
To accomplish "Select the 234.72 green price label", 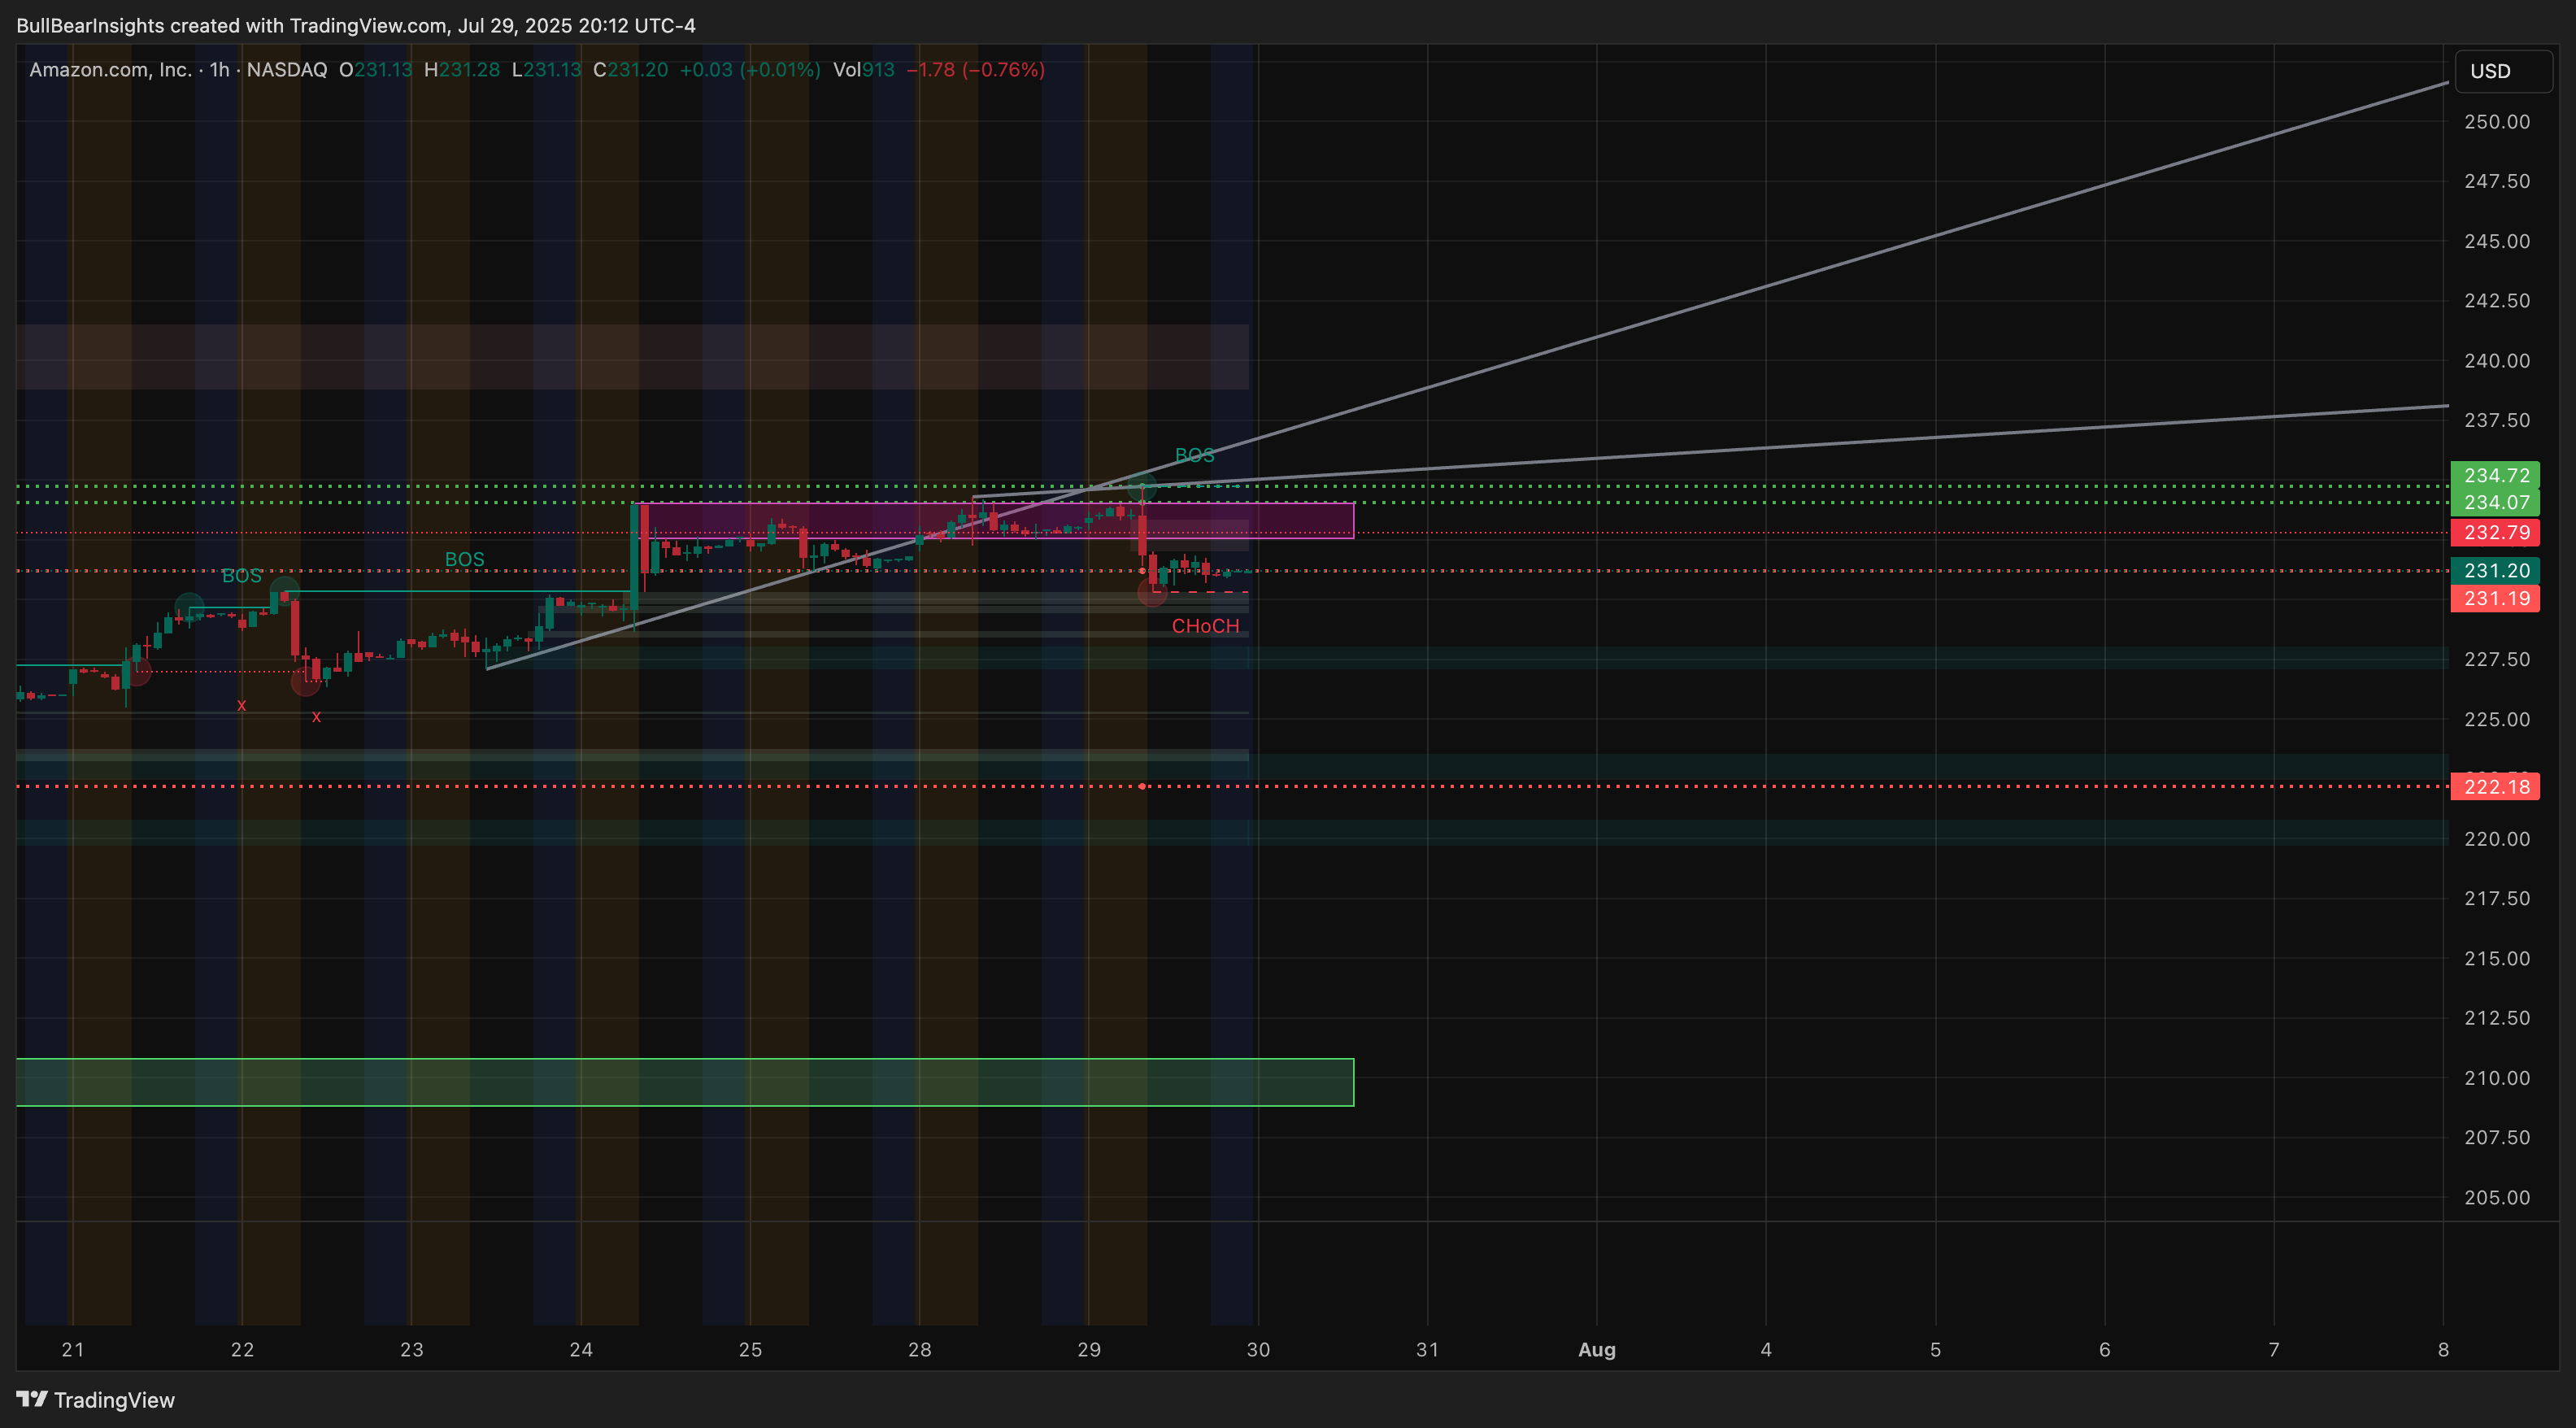I will (2495, 475).
